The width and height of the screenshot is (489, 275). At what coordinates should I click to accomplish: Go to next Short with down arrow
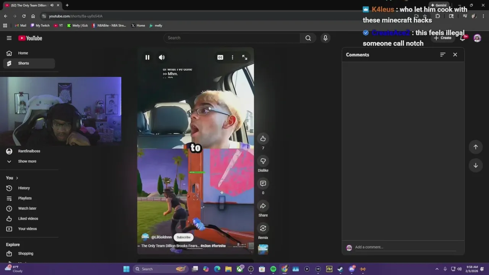pos(476,165)
